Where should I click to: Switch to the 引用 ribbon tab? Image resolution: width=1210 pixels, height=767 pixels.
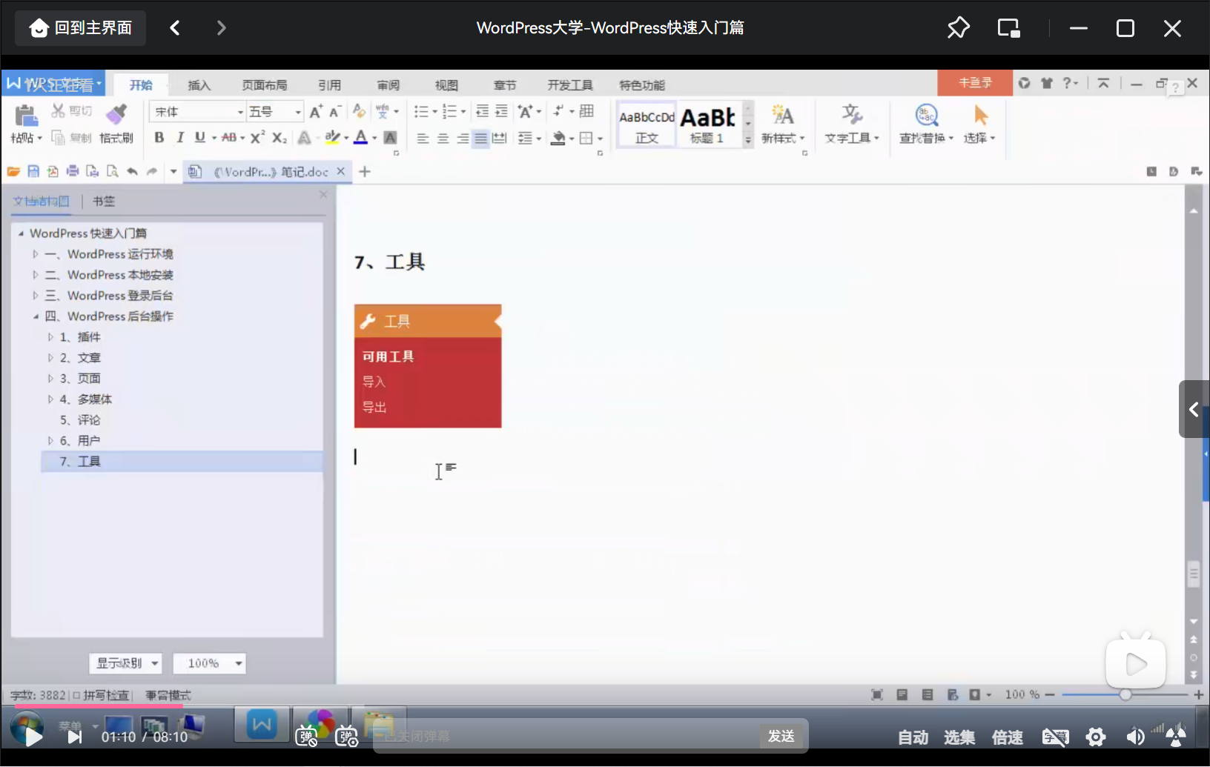(329, 85)
